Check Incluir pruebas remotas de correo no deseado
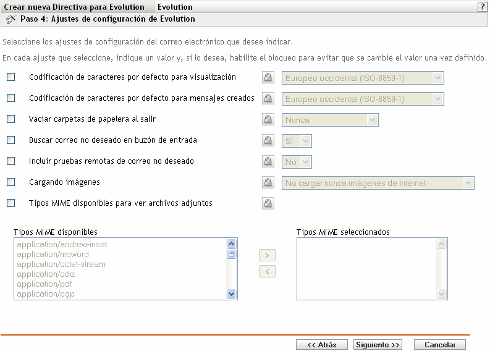Screen dimensions: 490x351 [11, 161]
